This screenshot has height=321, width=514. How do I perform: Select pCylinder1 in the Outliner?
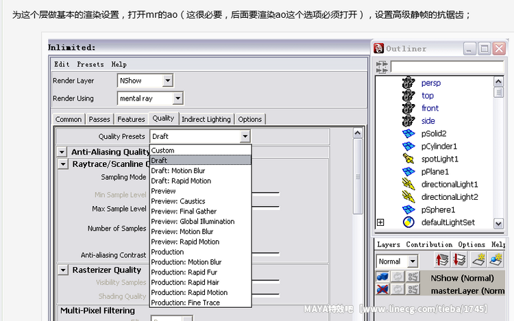tap(439, 146)
